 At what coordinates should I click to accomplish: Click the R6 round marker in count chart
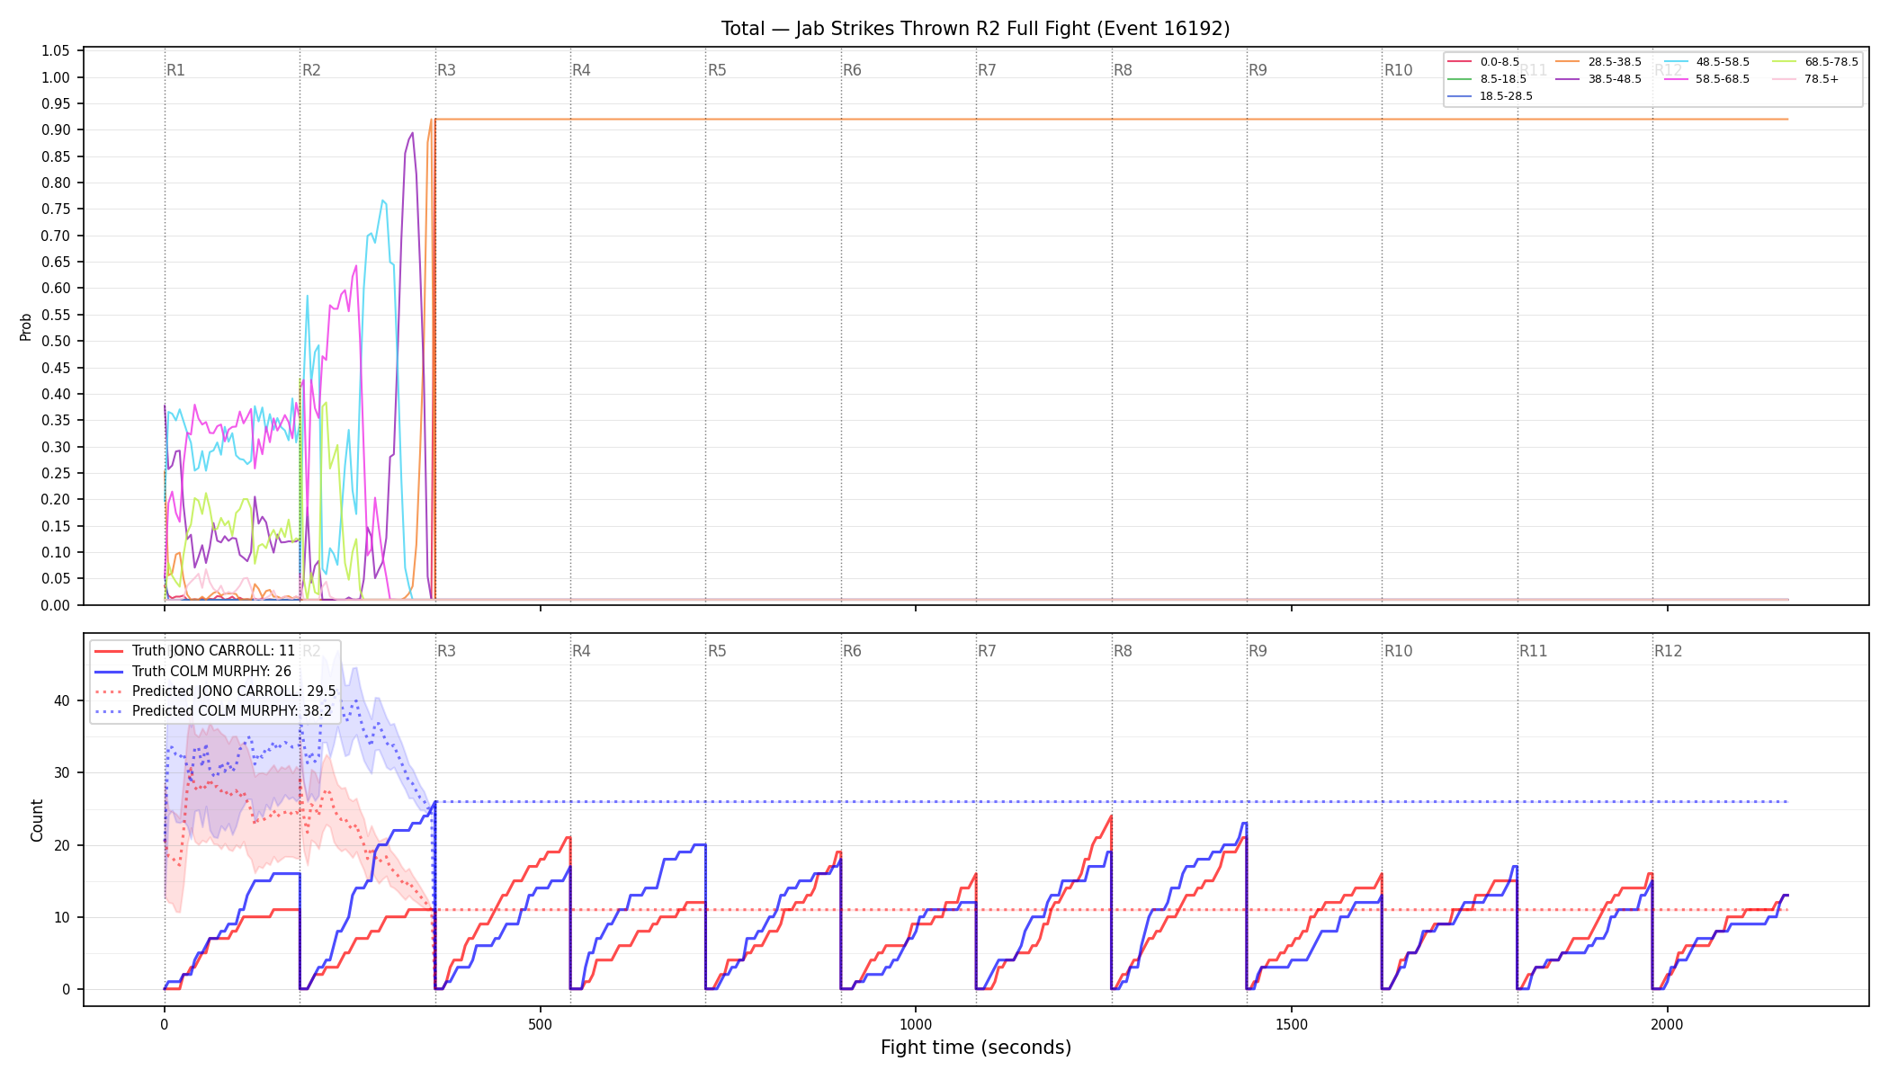tap(852, 651)
